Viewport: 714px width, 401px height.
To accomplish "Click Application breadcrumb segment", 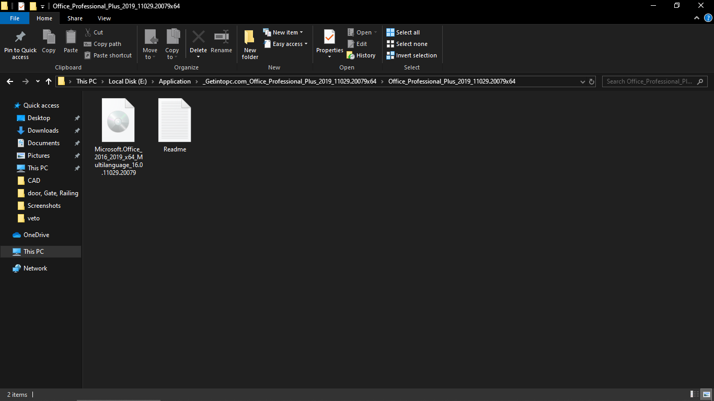I will (175, 81).
